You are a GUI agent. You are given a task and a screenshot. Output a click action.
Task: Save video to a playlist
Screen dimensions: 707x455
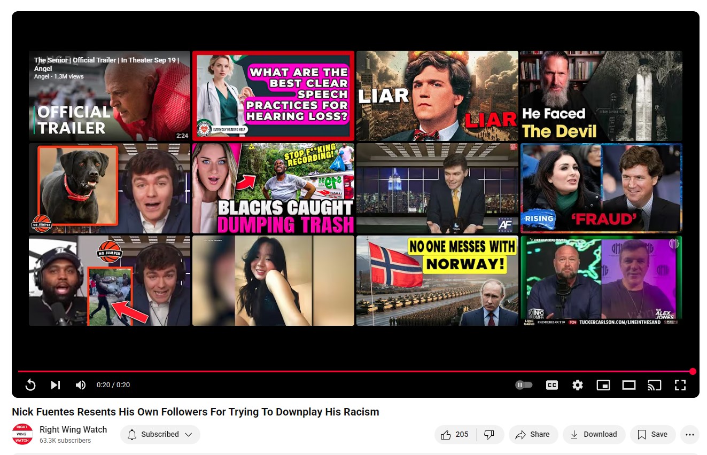[x=652, y=435]
